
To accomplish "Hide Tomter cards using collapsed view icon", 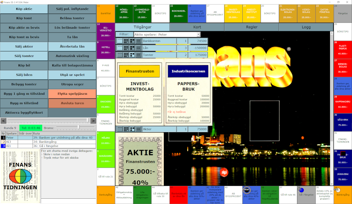I will (x=120, y=55).
